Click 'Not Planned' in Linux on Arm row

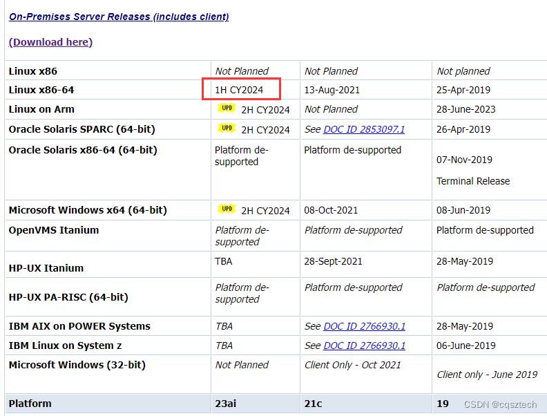click(331, 109)
